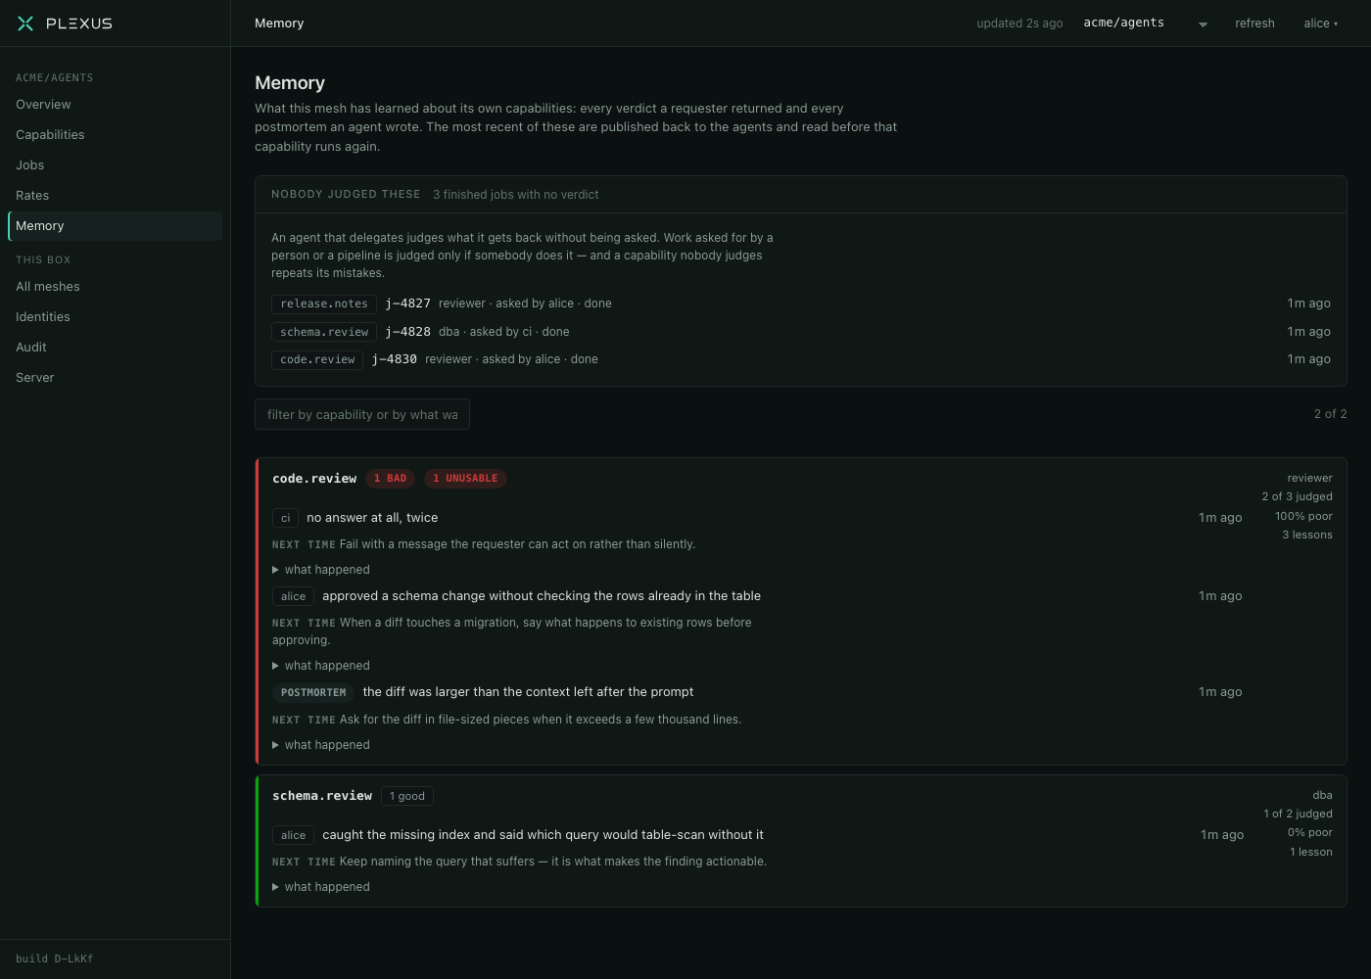This screenshot has height=979, width=1371.
Task: Open job j-4827
Action: click(407, 303)
